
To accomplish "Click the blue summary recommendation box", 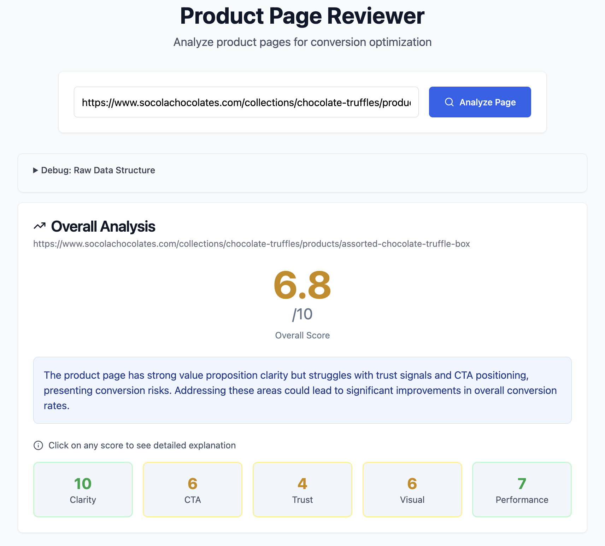I will pyautogui.click(x=302, y=390).
